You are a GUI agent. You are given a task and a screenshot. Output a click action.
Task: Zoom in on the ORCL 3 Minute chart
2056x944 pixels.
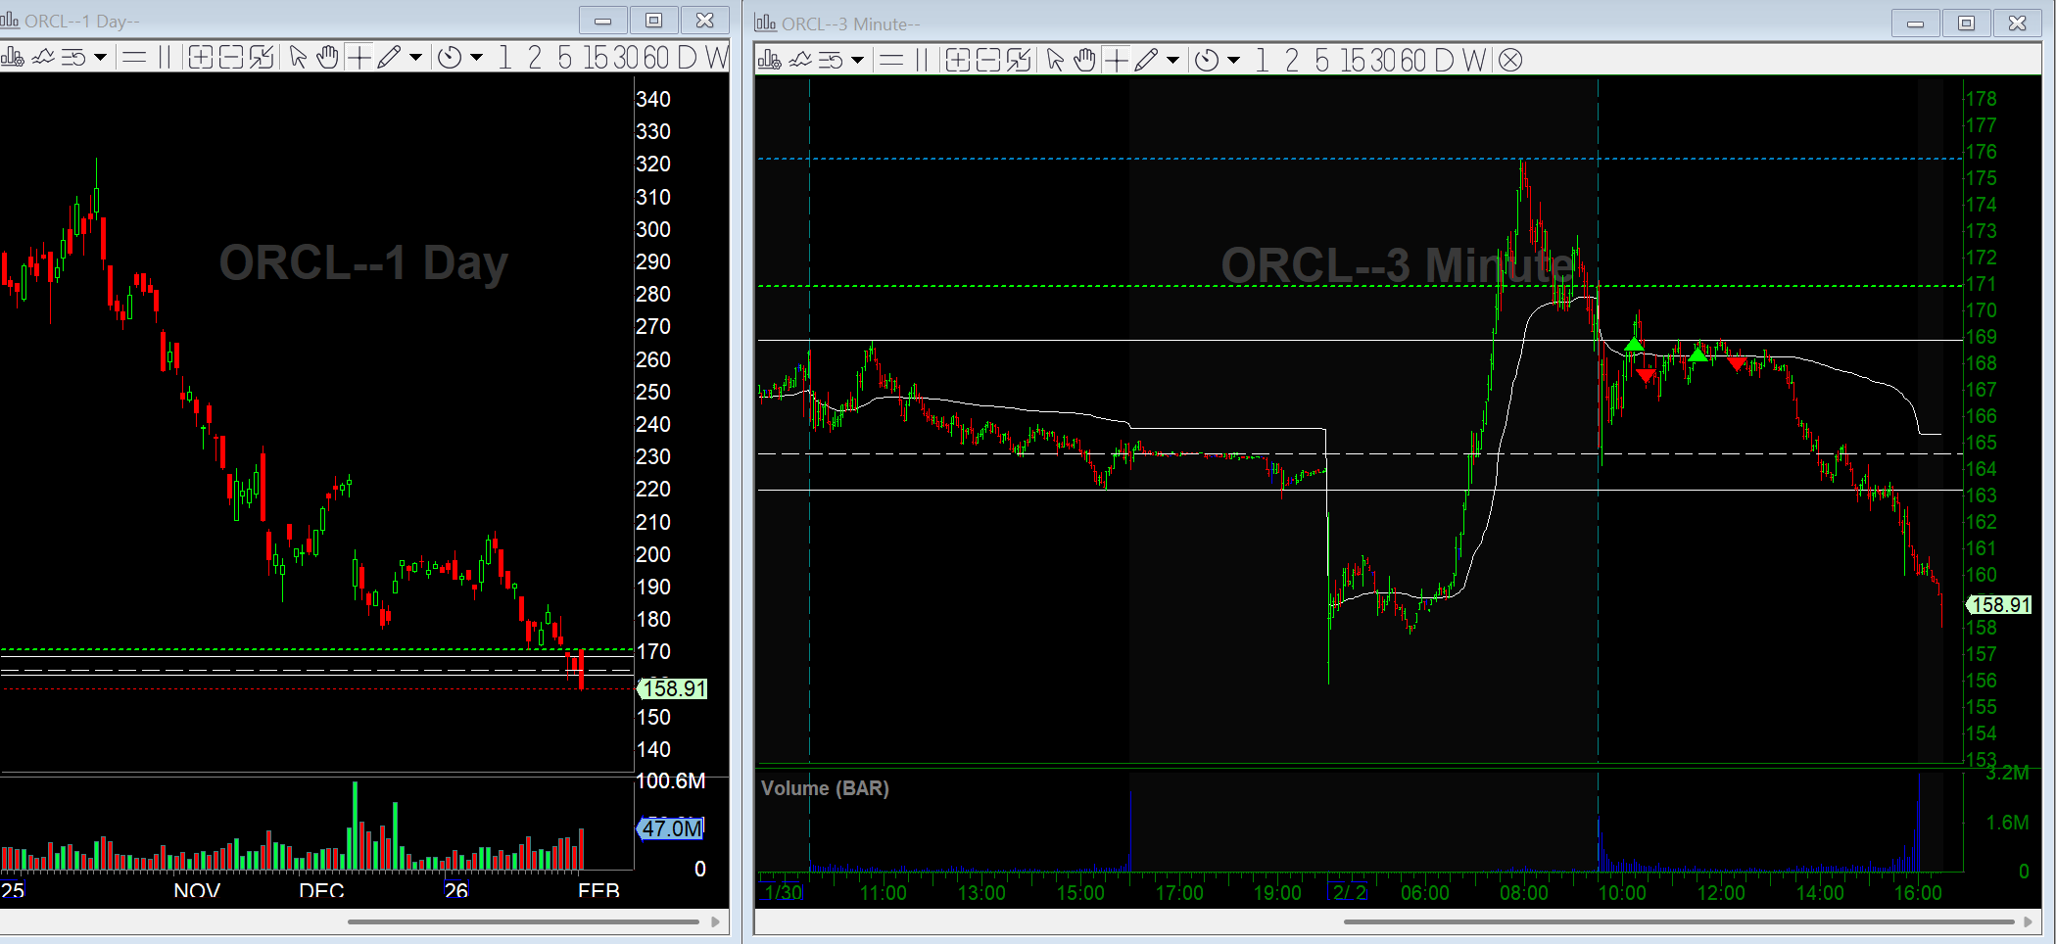(x=958, y=60)
